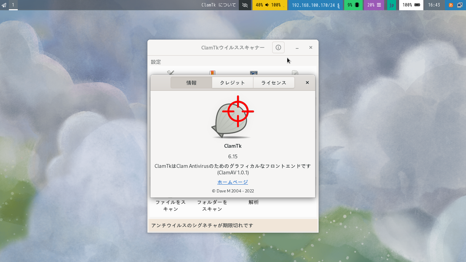This screenshot has height=262, width=466.
Task: Switch to the クレジット tab
Action: 233,83
